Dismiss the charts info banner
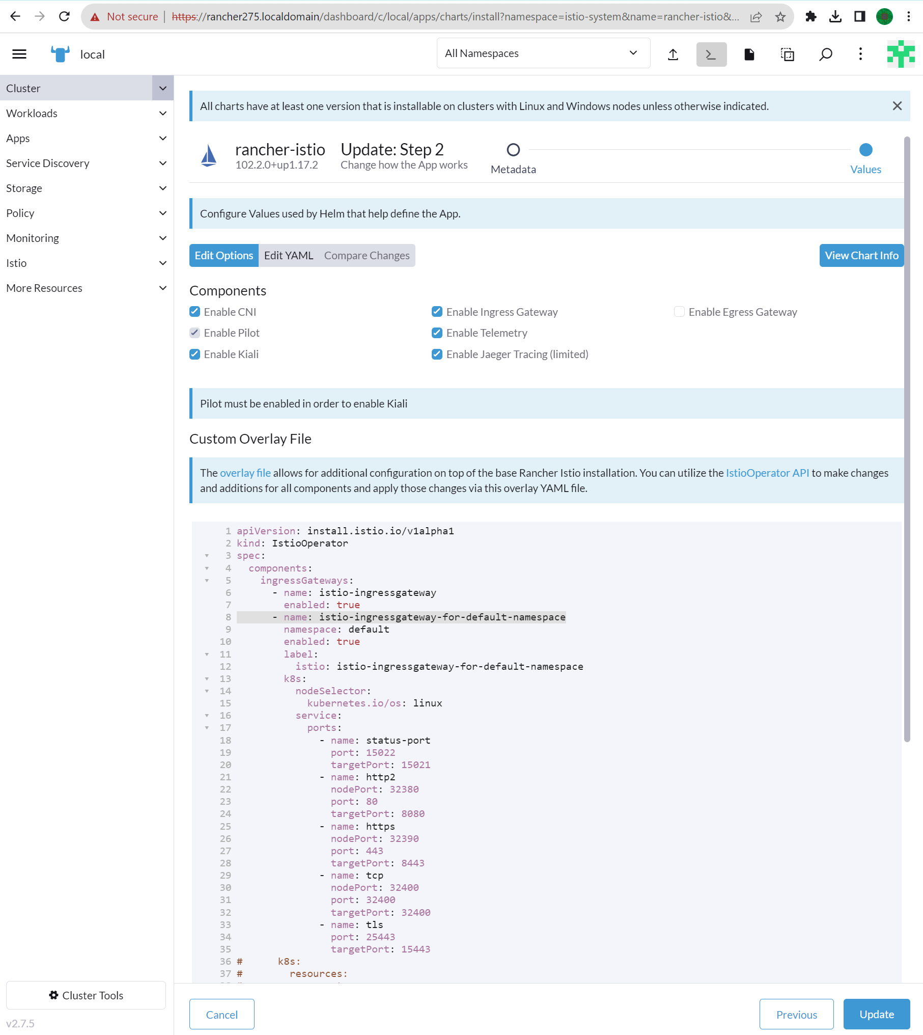The height and width of the screenshot is (1035, 923). (897, 106)
